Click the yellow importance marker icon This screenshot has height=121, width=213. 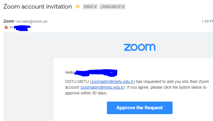(78, 7)
